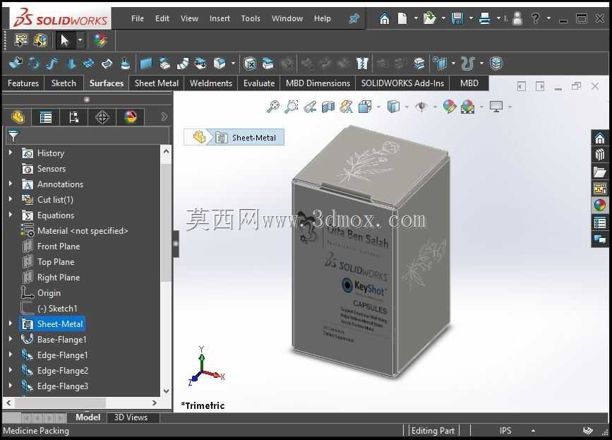Select the Right Plane item
The width and height of the screenshot is (612, 440).
coord(59,278)
